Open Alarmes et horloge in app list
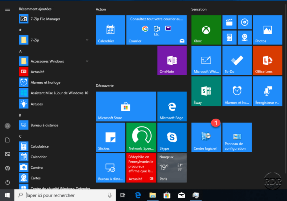The width and height of the screenshot is (287, 201). click(54, 82)
